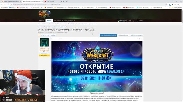Expand the bookmarks overflow chevron
This screenshot has width=183, height=102.
click(169, 7)
